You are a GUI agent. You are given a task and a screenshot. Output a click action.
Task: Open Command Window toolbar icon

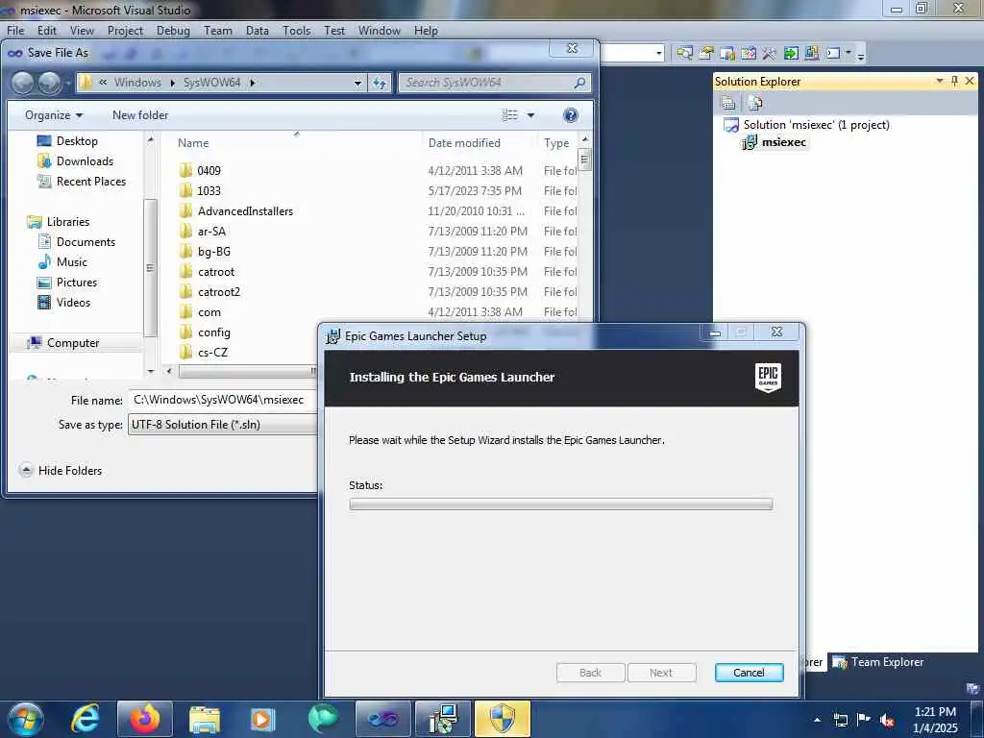coord(833,54)
